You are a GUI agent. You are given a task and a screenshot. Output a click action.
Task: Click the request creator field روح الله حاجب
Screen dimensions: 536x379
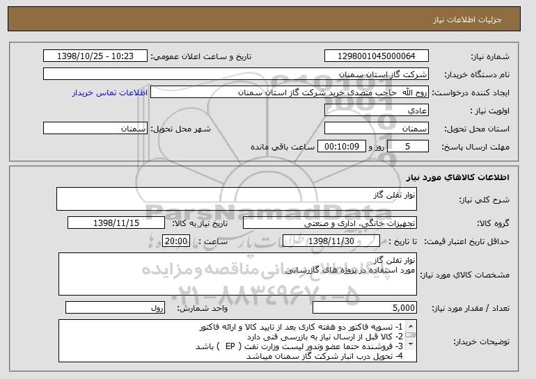tap(290, 92)
